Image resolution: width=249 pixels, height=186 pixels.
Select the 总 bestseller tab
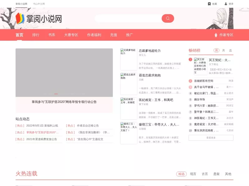(230, 51)
